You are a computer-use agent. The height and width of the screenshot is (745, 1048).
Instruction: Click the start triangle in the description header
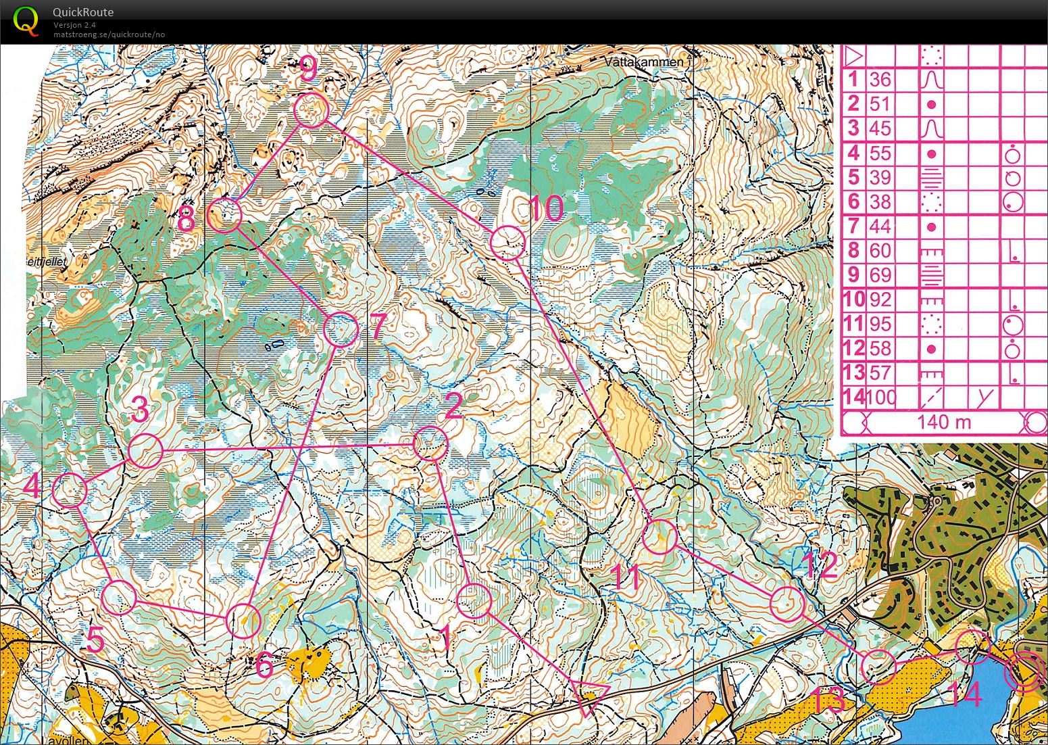point(854,55)
